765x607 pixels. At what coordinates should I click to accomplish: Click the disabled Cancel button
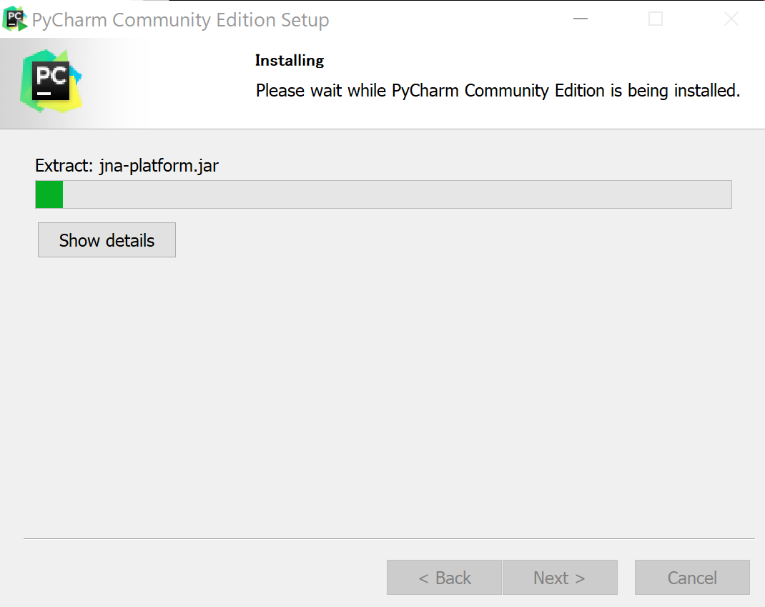click(x=692, y=578)
